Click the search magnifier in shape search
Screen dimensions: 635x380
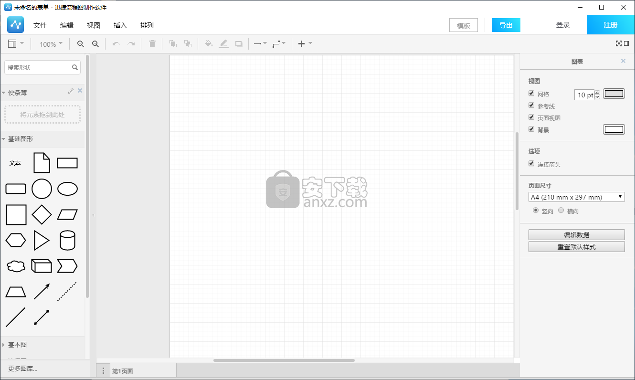coord(75,67)
